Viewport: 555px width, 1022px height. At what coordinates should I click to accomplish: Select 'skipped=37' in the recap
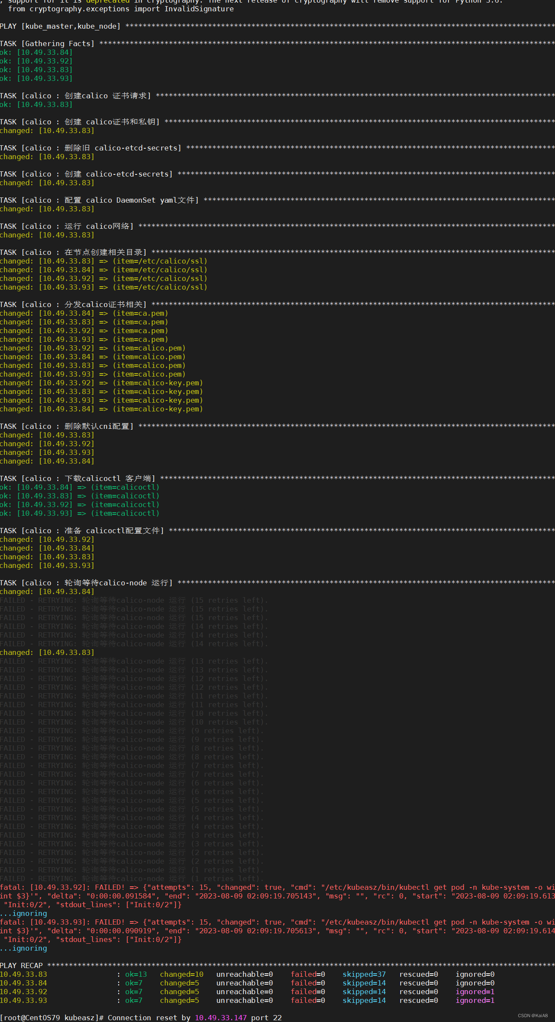pyautogui.click(x=364, y=974)
